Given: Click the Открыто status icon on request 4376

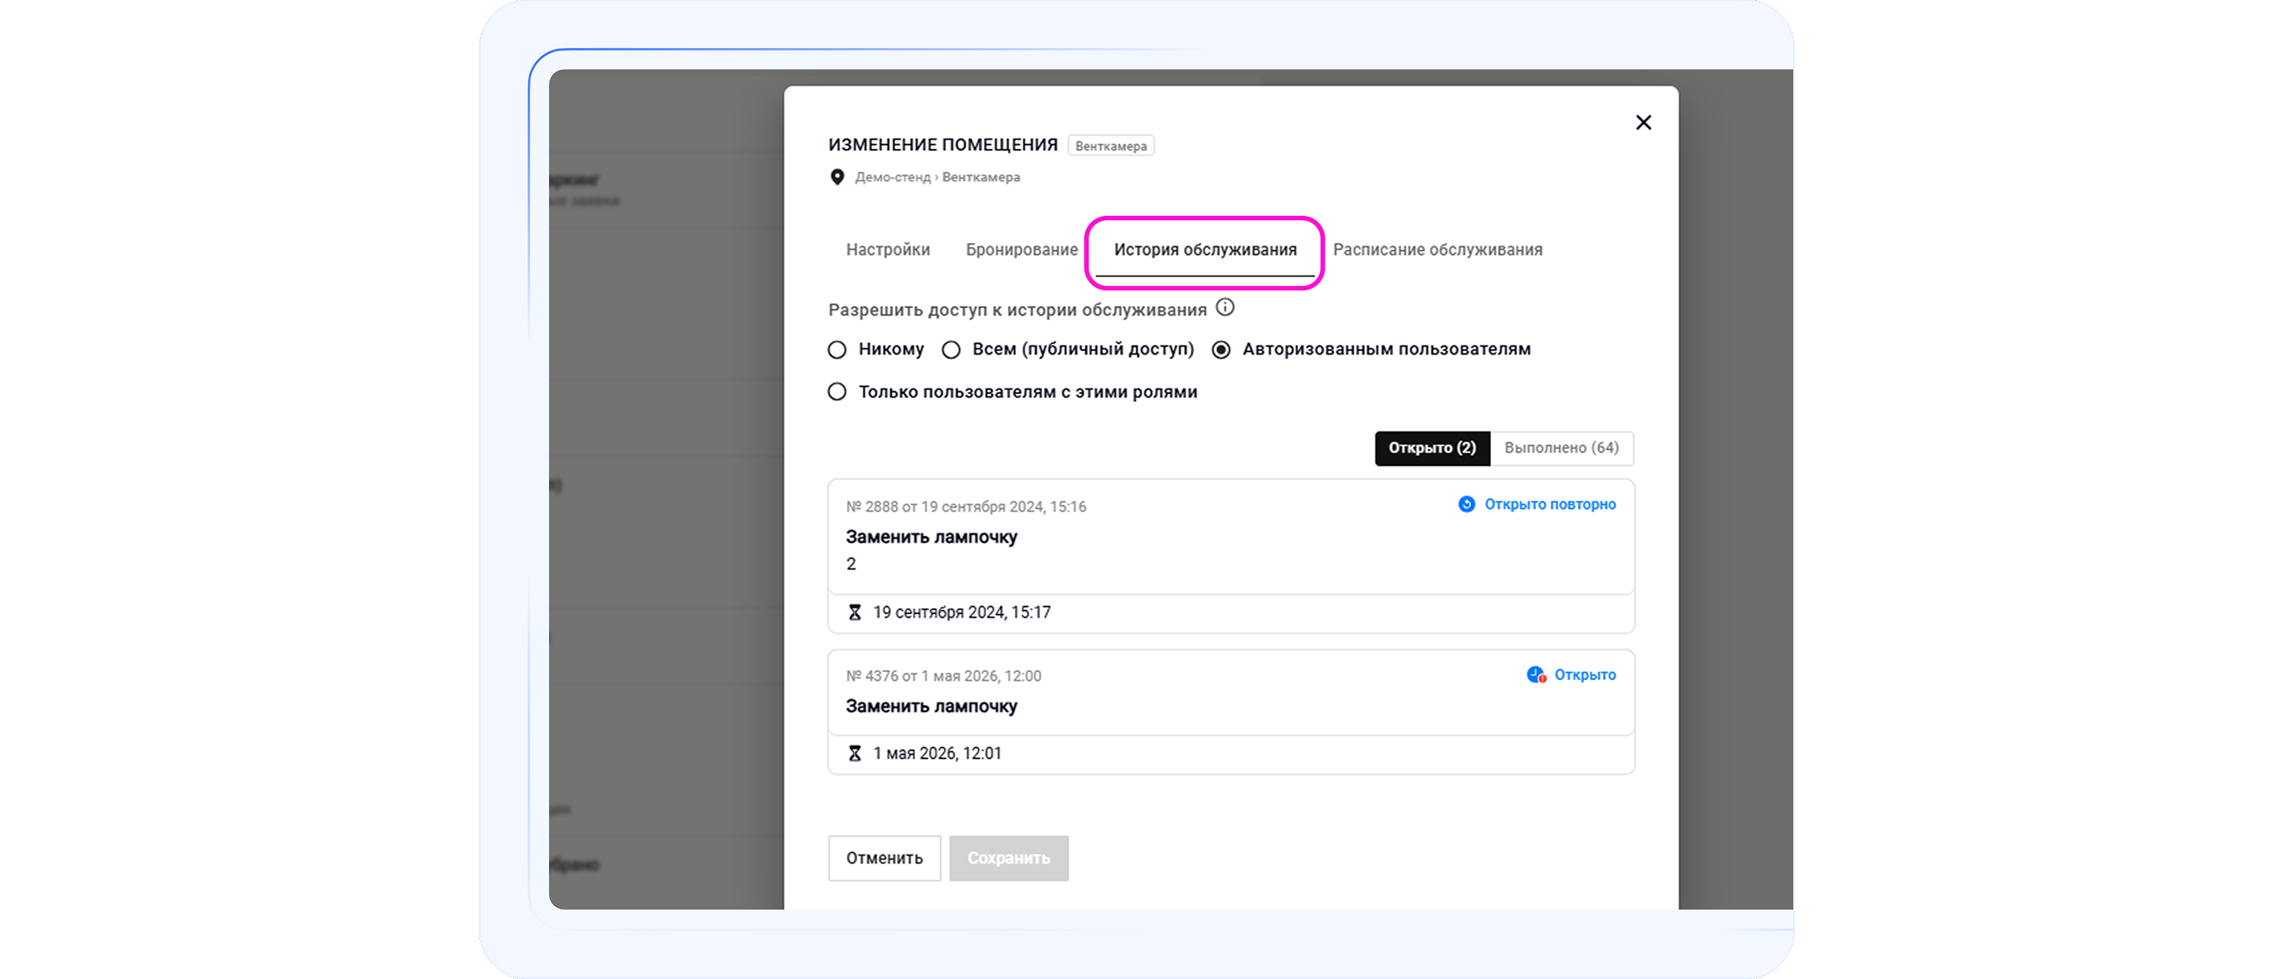Looking at the screenshot, I should 1537,675.
